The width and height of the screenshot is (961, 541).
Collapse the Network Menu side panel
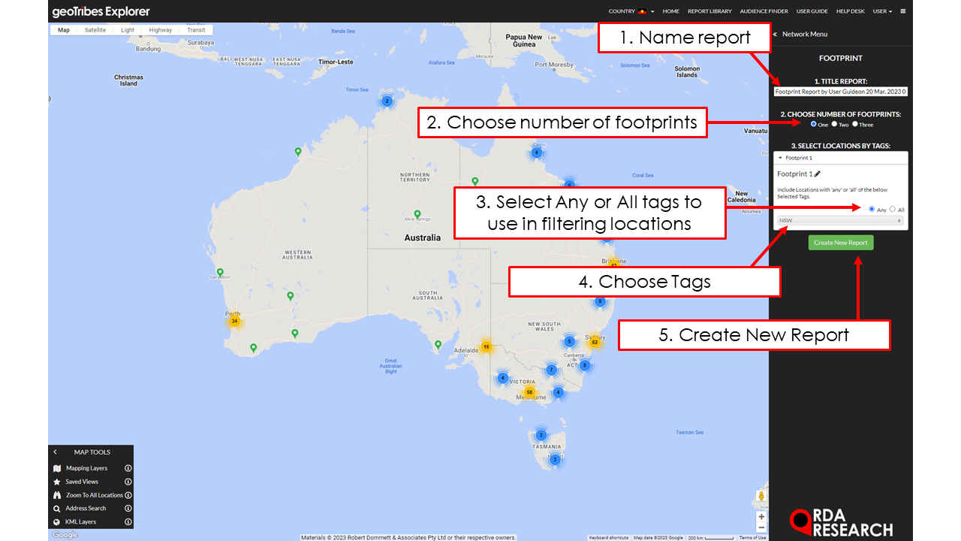click(x=775, y=34)
